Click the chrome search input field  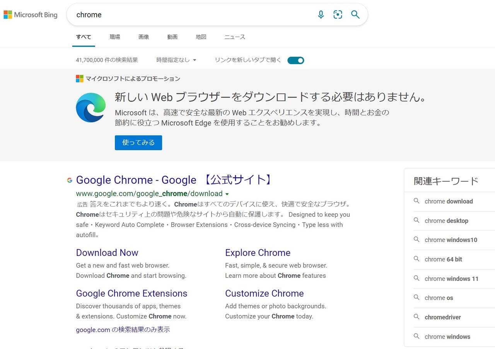click(x=193, y=15)
